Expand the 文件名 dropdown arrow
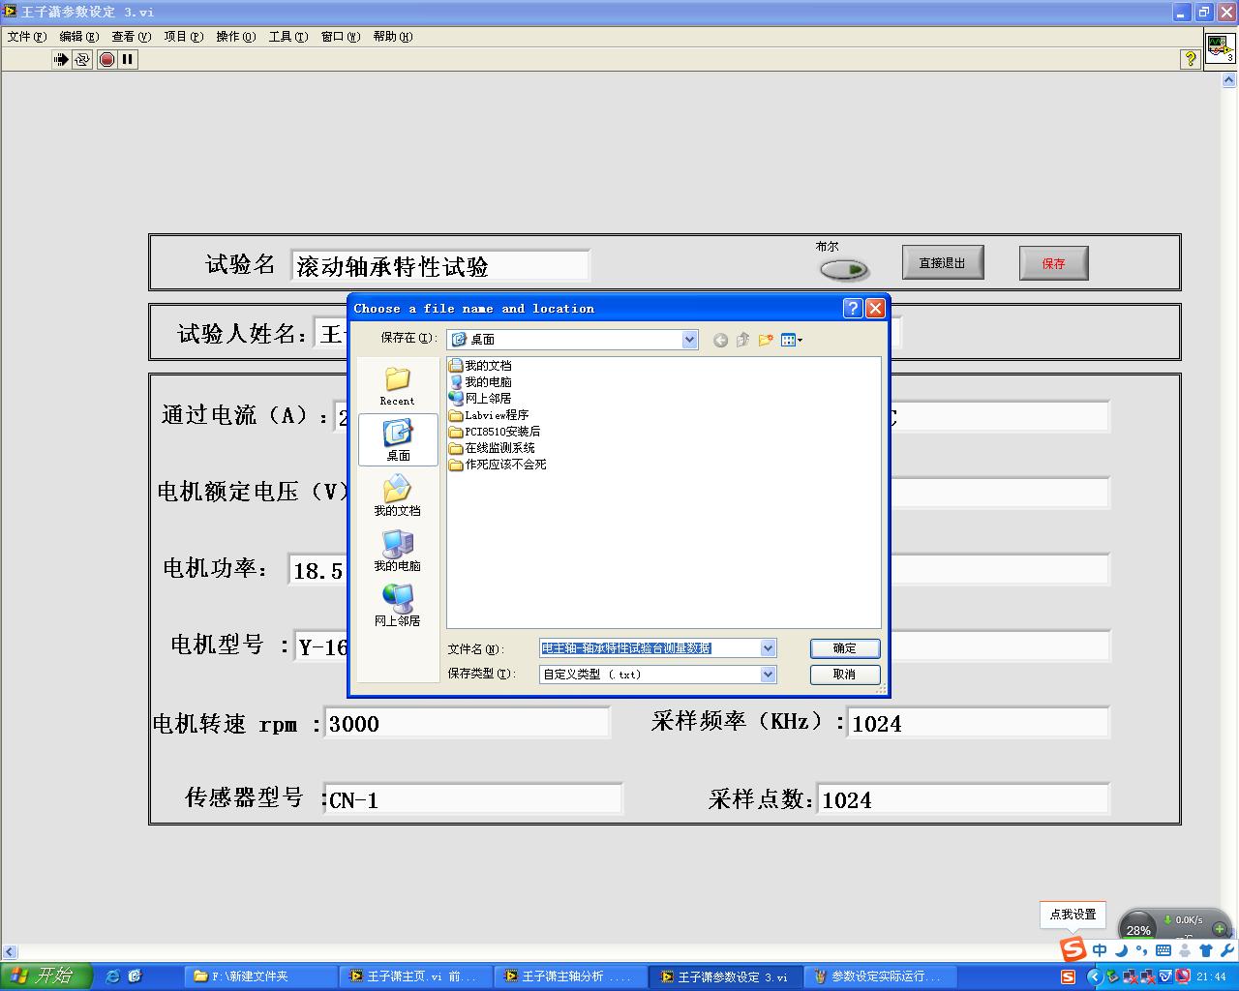This screenshot has height=991, width=1239. pos(768,648)
